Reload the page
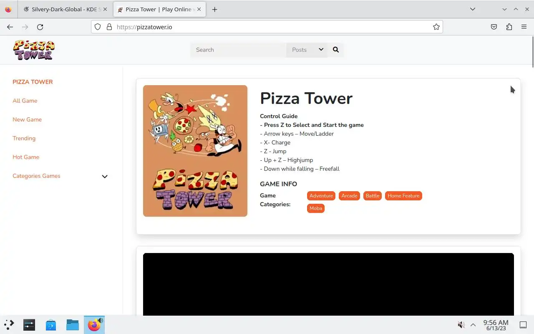The height and width of the screenshot is (334, 534). [x=40, y=27]
